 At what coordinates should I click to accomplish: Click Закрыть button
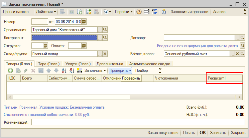click(238, 133)
